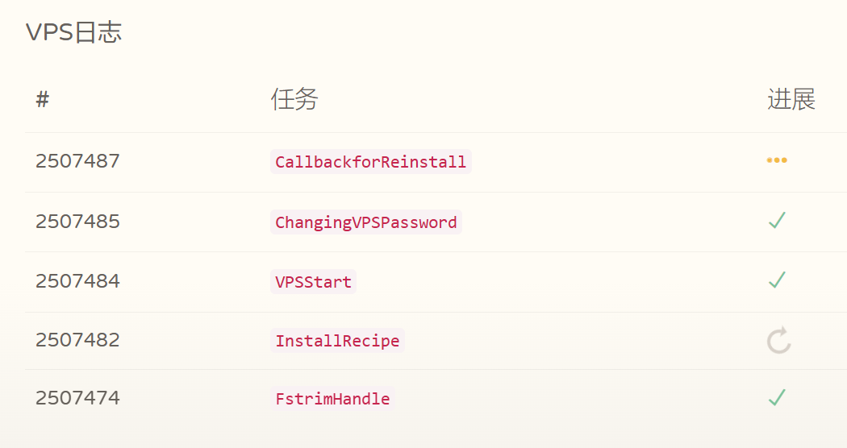
Task: Click the green checkmark for FstrimHandle
Action: 777,398
